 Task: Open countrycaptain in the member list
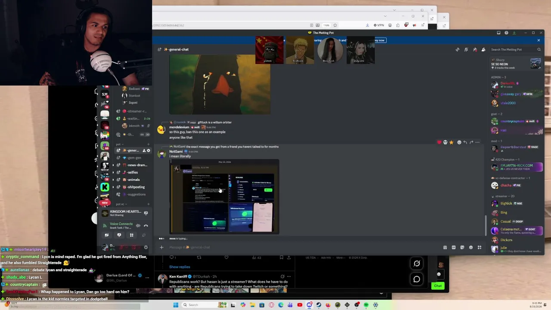512,121
